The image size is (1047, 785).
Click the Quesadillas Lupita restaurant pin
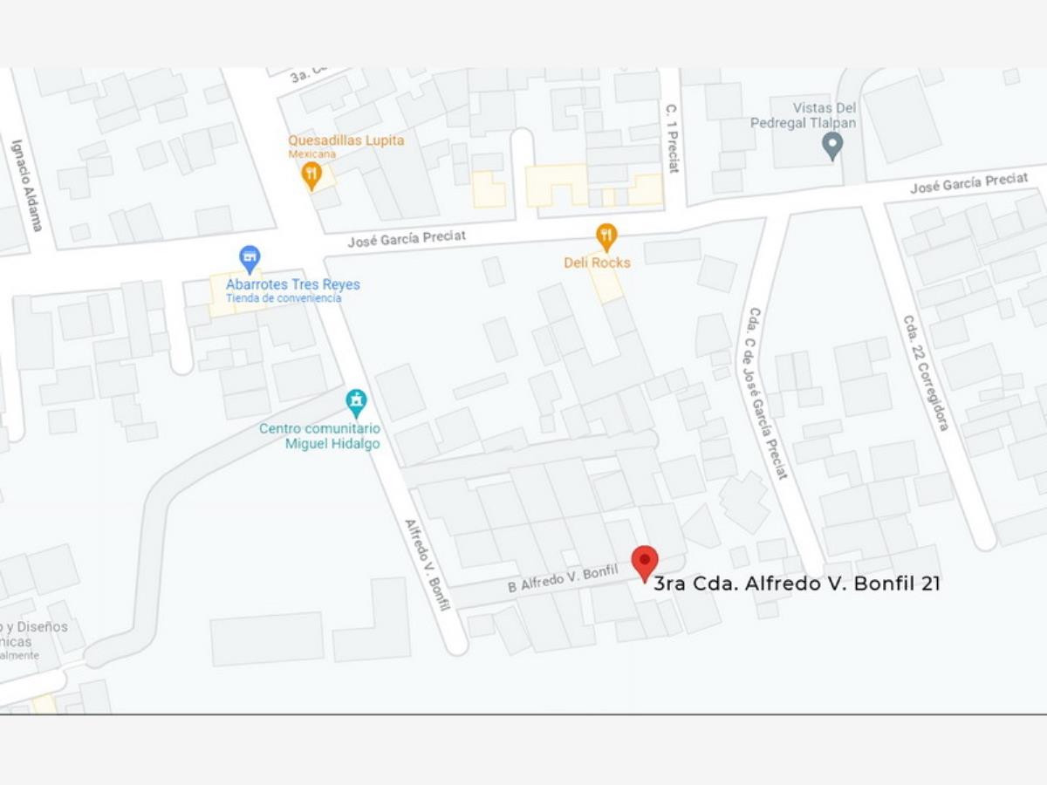point(311,175)
